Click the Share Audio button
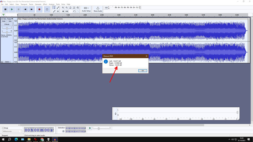This screenshot has height=142, width=253. [98, 9]
